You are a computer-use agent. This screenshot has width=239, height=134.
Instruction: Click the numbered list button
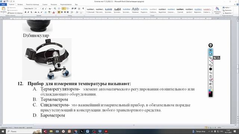coord(64,9)
